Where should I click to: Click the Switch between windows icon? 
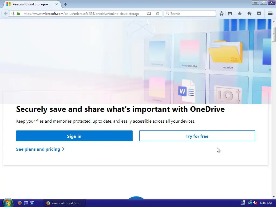32,203
